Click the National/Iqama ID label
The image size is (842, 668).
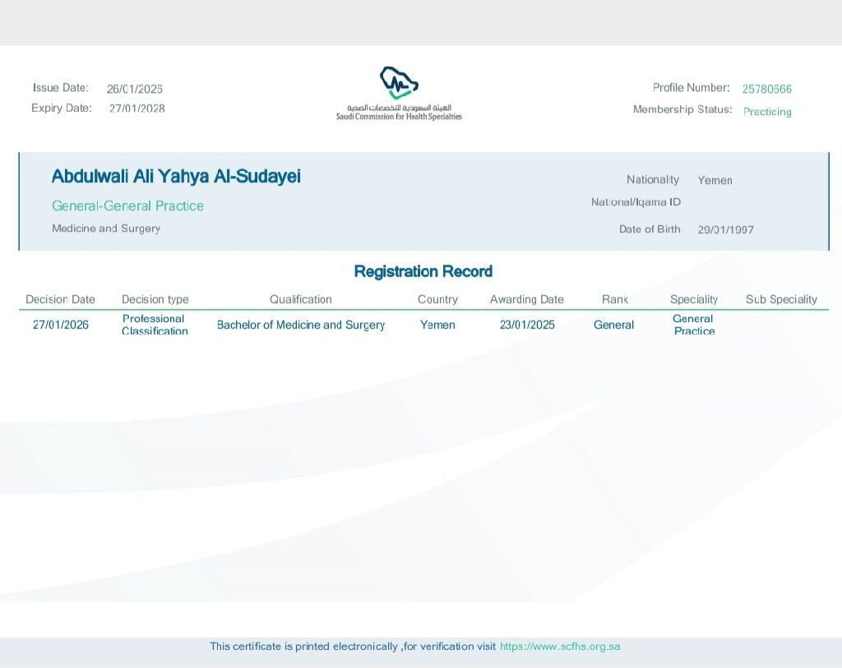pos(636,202)
